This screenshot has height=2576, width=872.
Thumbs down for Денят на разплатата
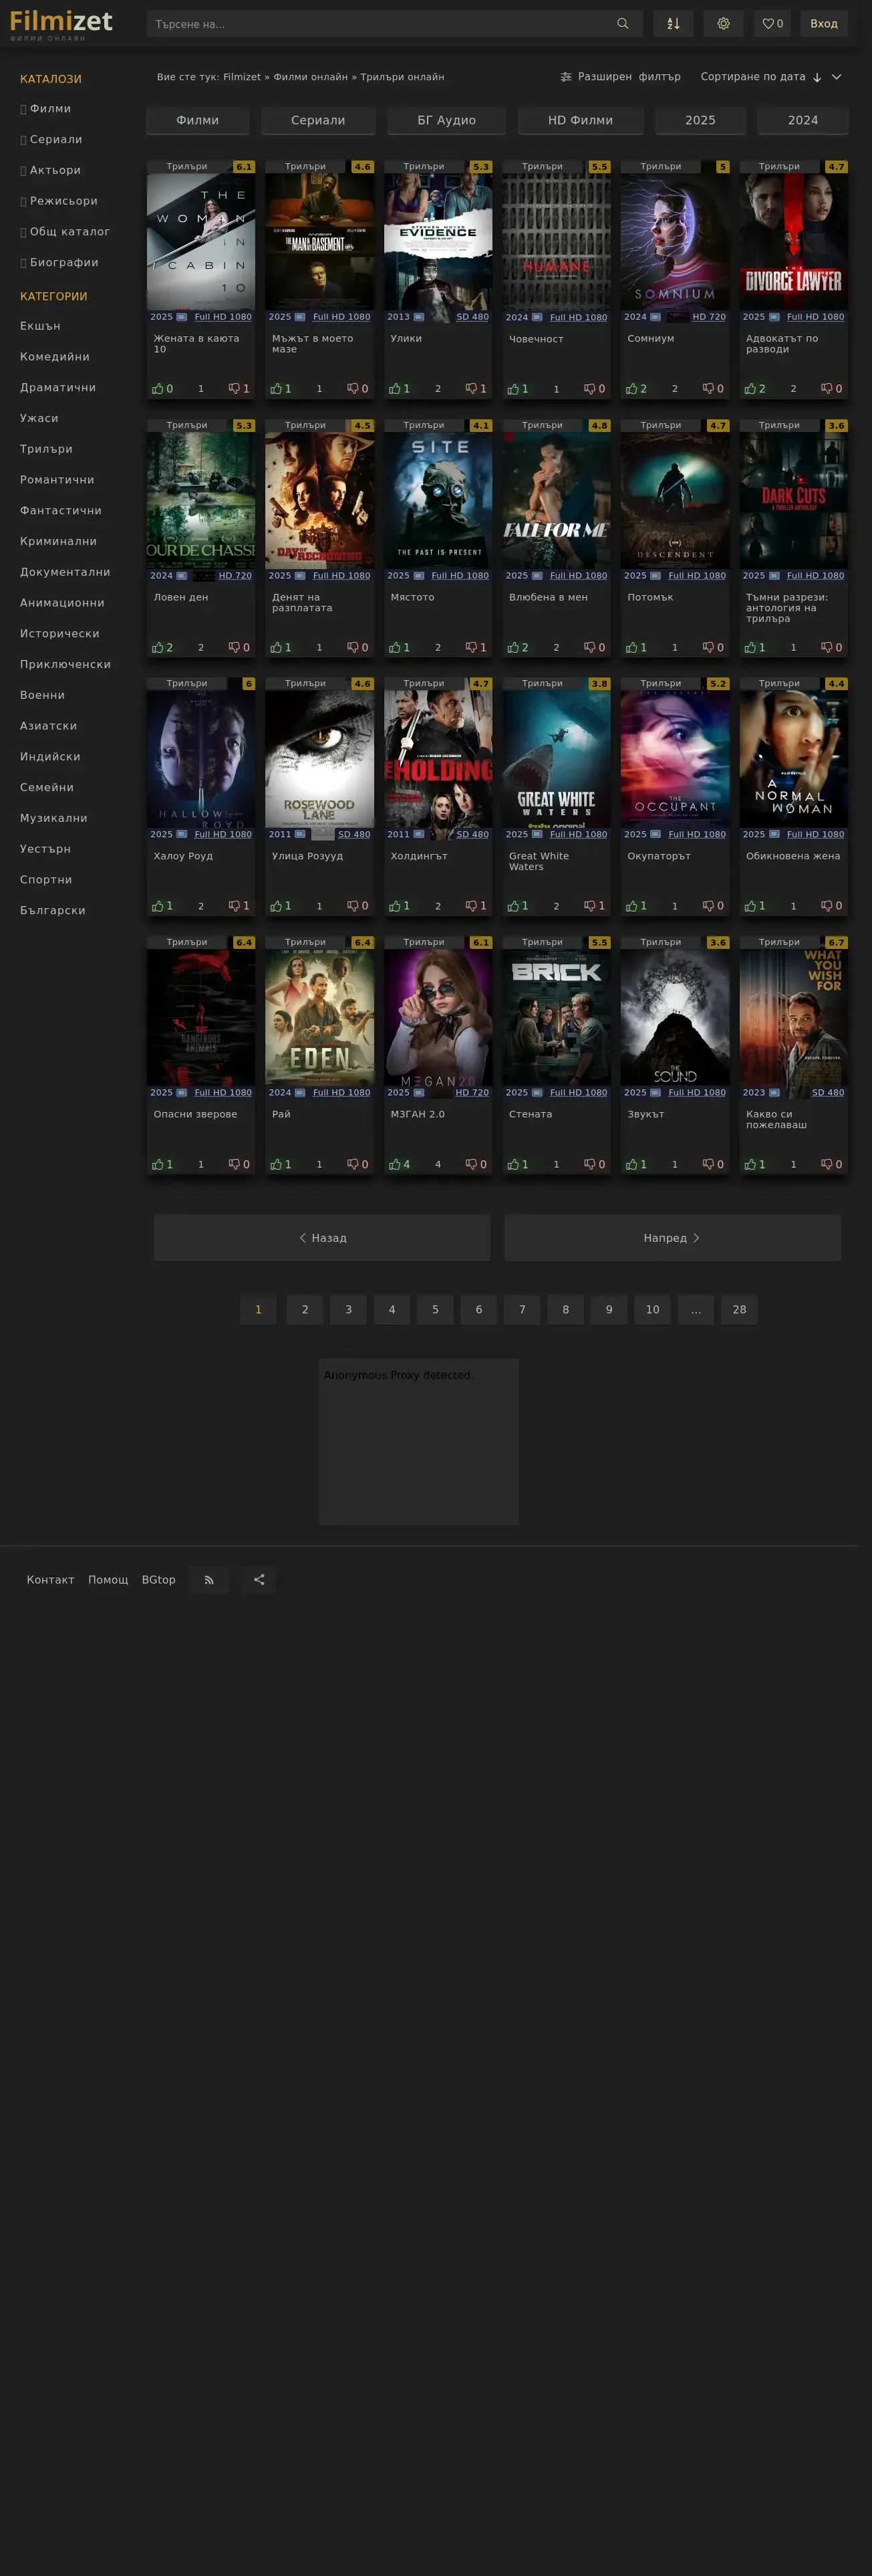357,648
